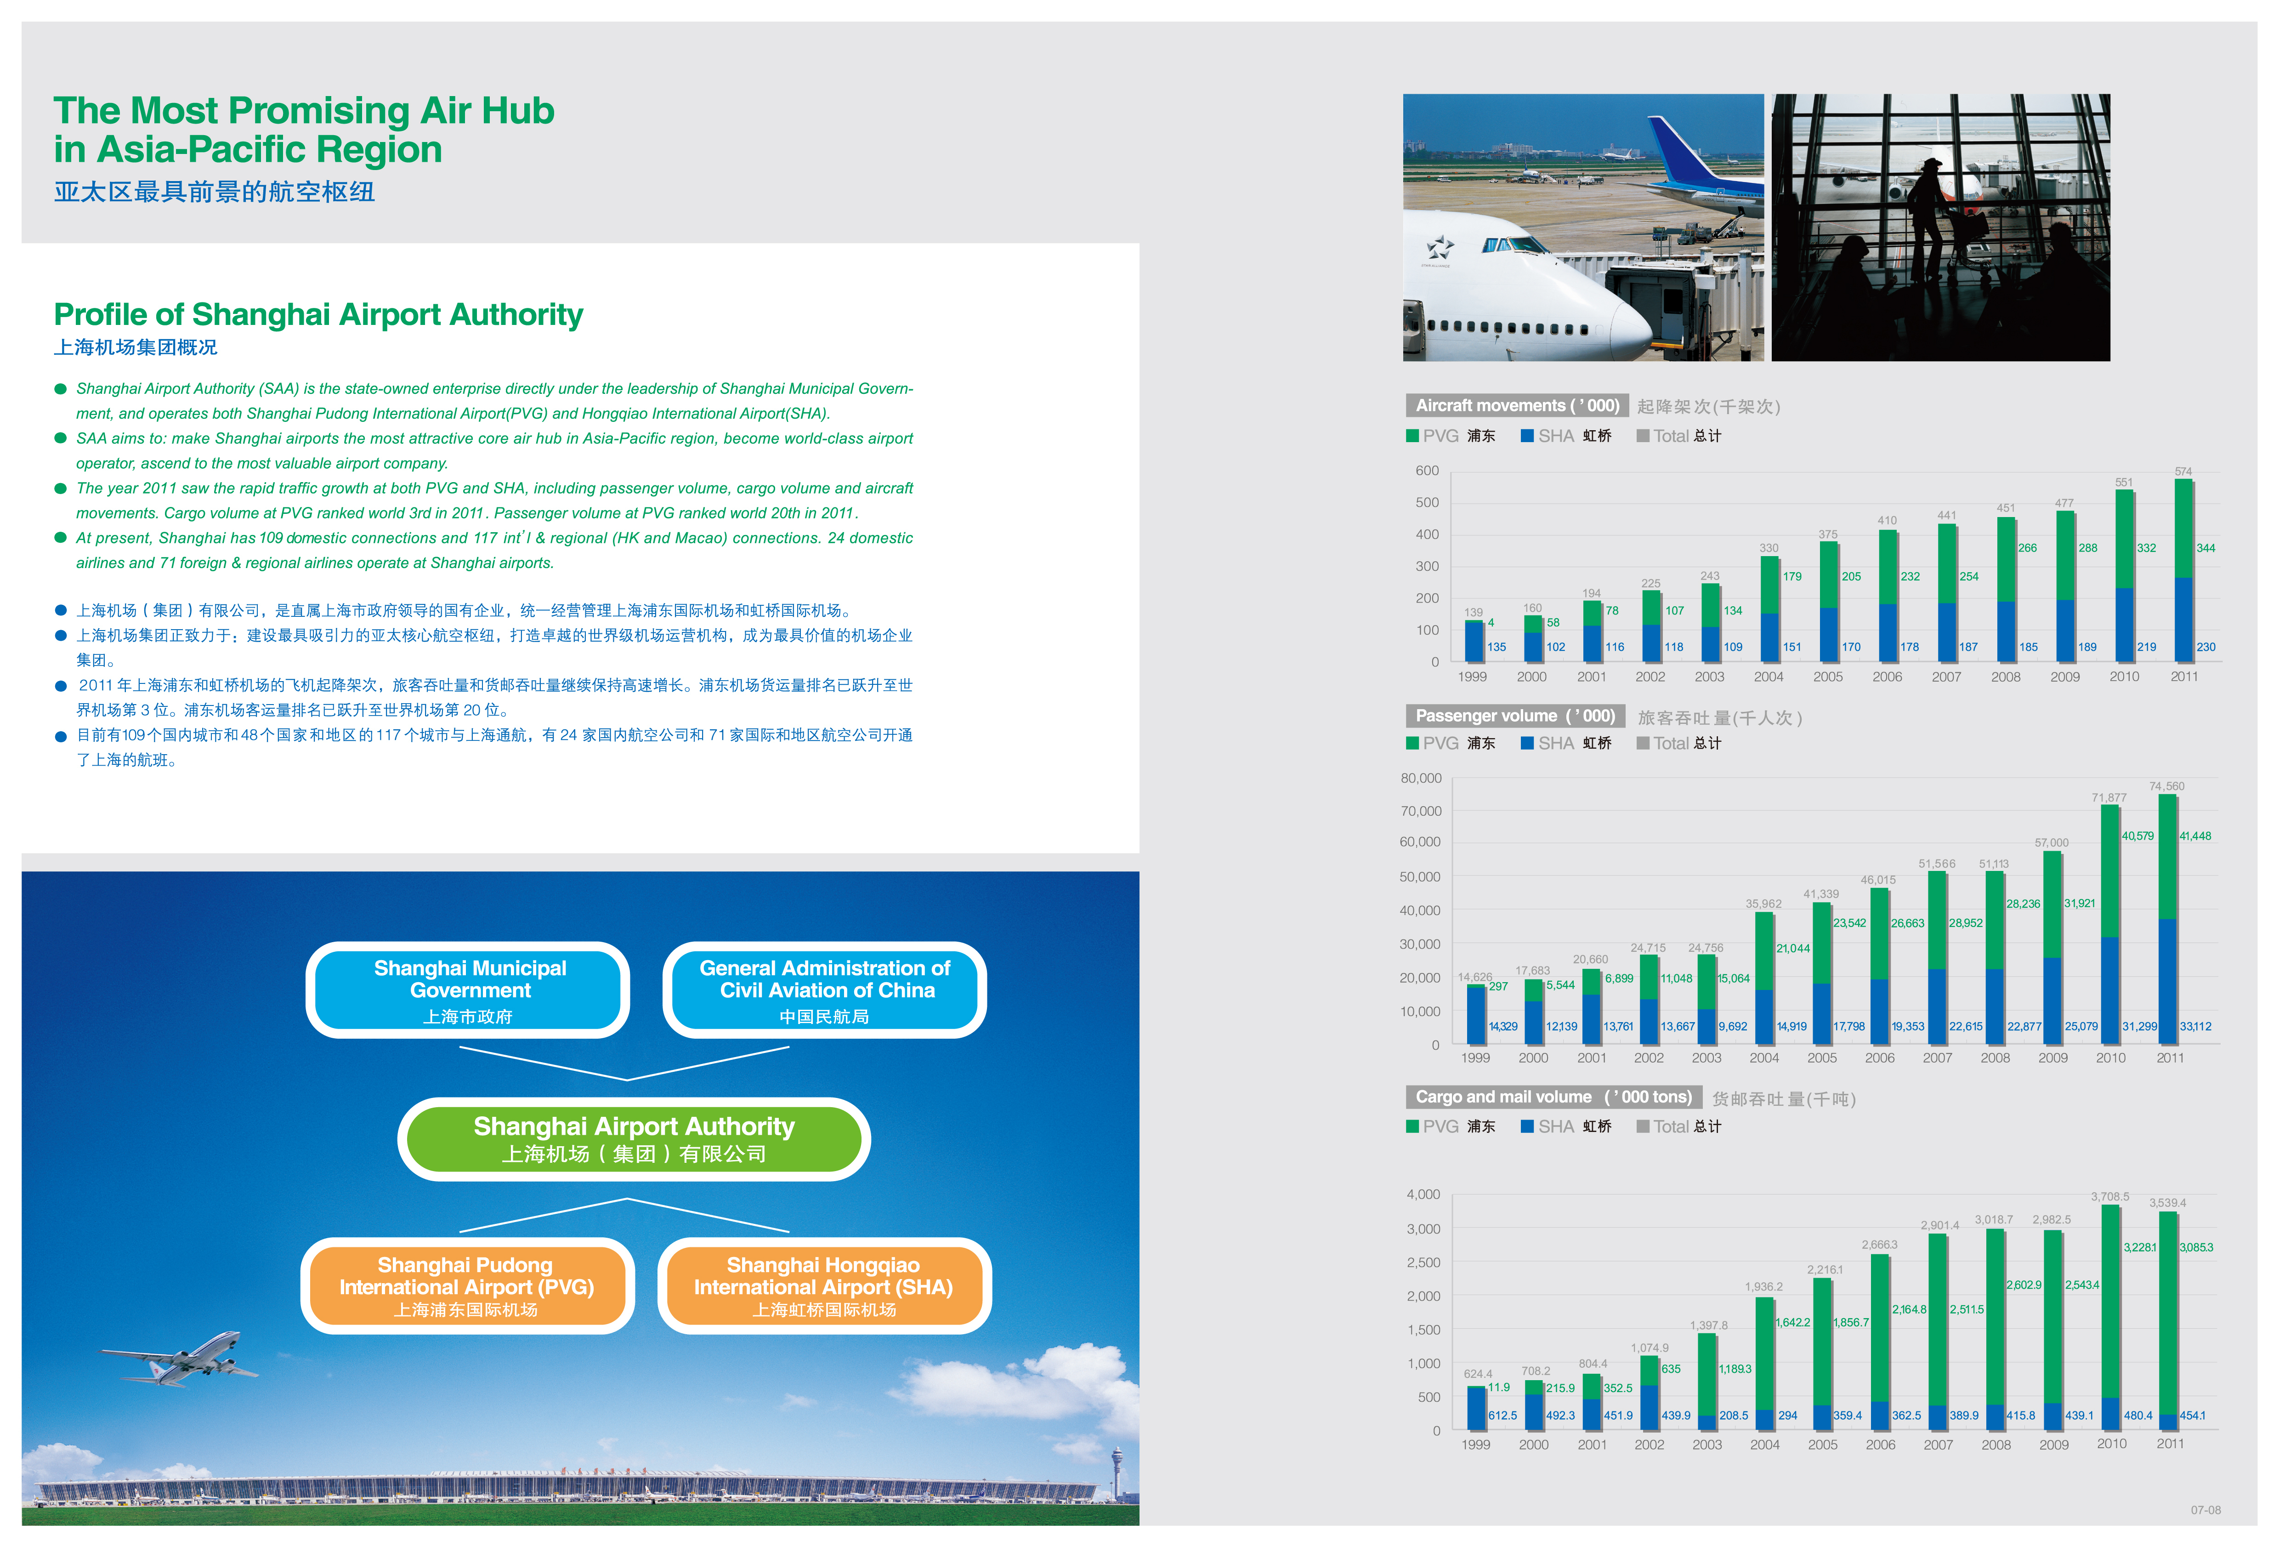Click the airport control tower beside the terminal

1116,1473
